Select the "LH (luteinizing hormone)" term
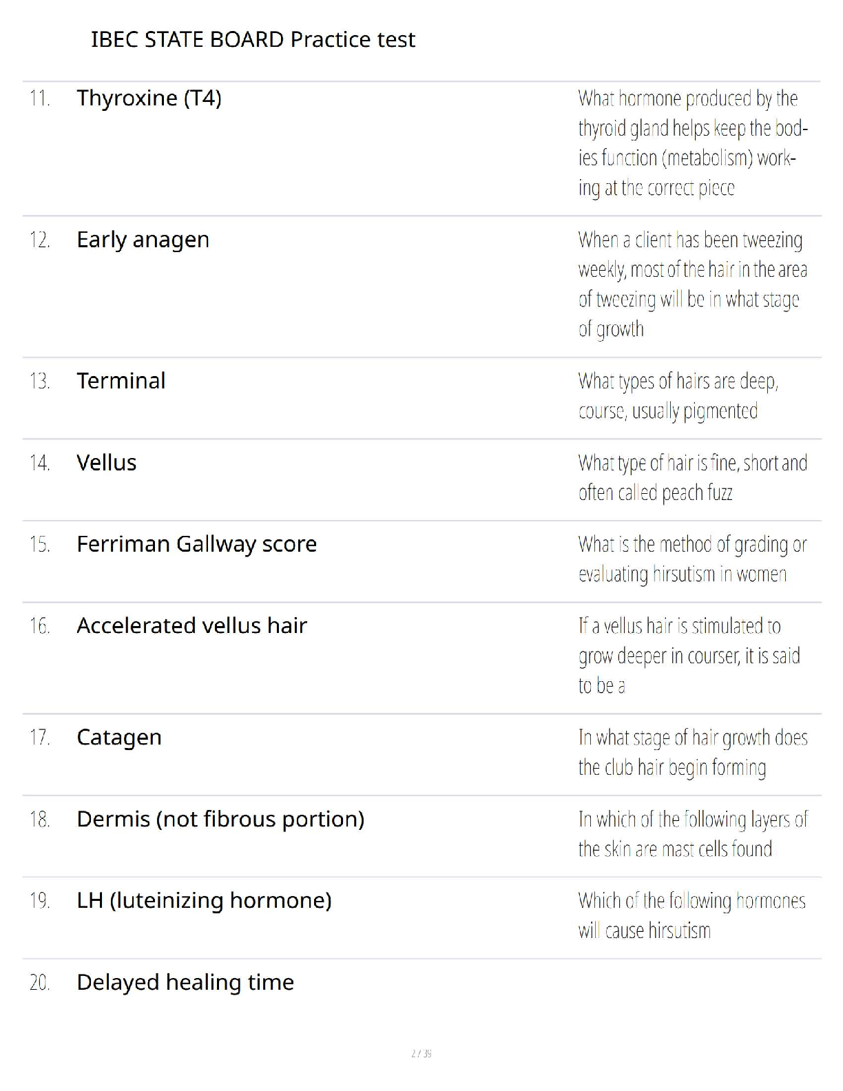Viewport: 843px width, 1091px height. (x=204, y=900)
